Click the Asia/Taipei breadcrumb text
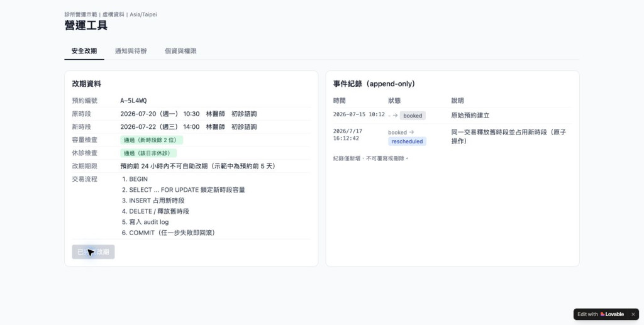 [x=143, y=14]
